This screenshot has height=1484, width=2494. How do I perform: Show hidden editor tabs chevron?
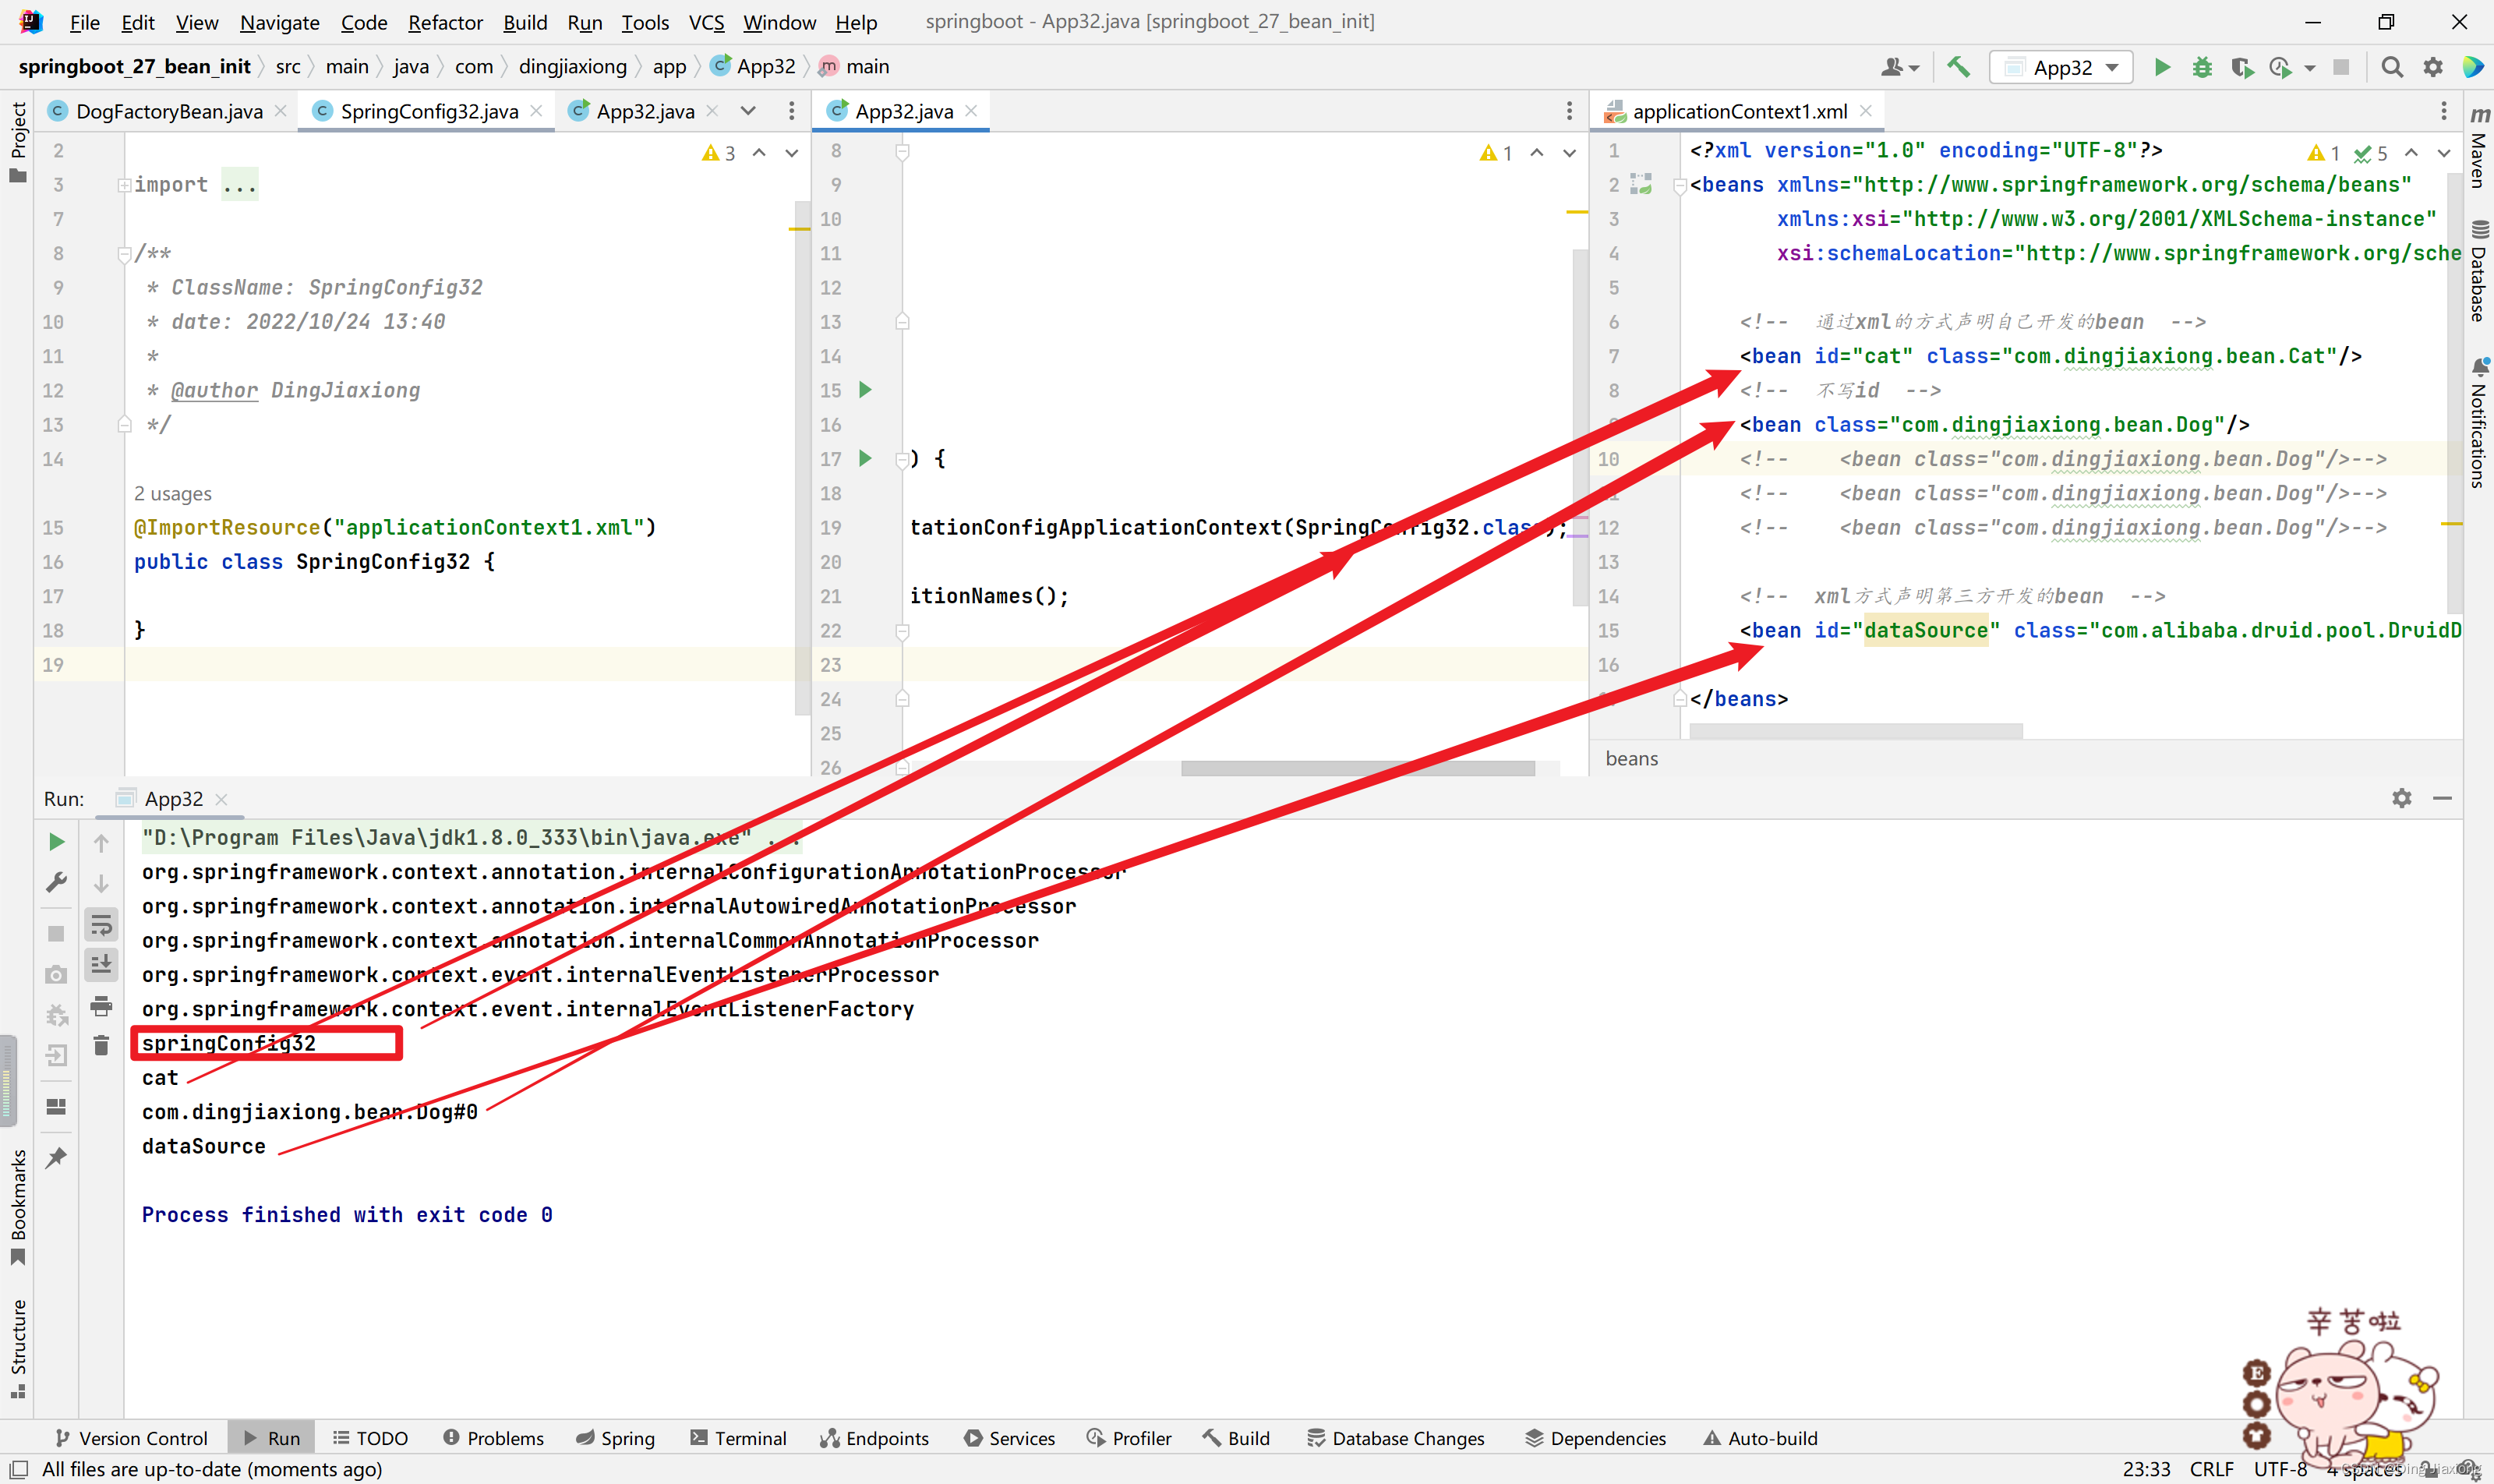[x=748, y=111]
